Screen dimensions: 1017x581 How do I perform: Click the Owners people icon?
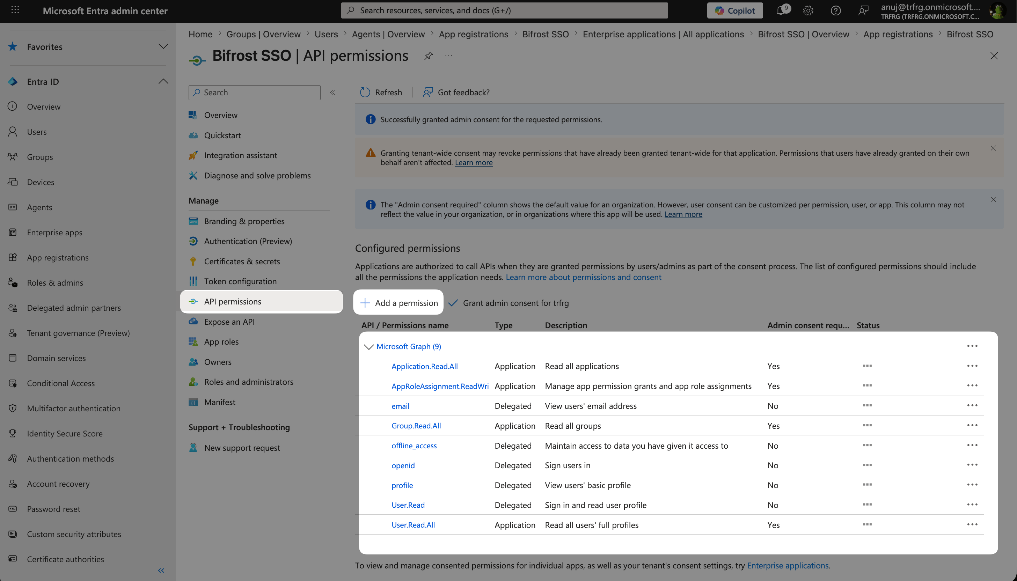[193, 362]
